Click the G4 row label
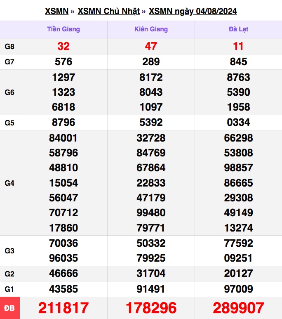This screenshot has width=282, height=319. click(x=9, y=183)
